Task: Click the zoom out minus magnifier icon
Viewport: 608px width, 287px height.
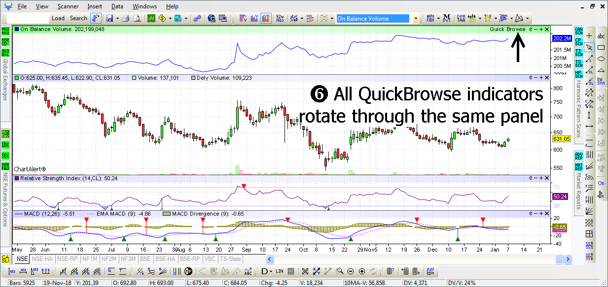Action: click(351, 271)
